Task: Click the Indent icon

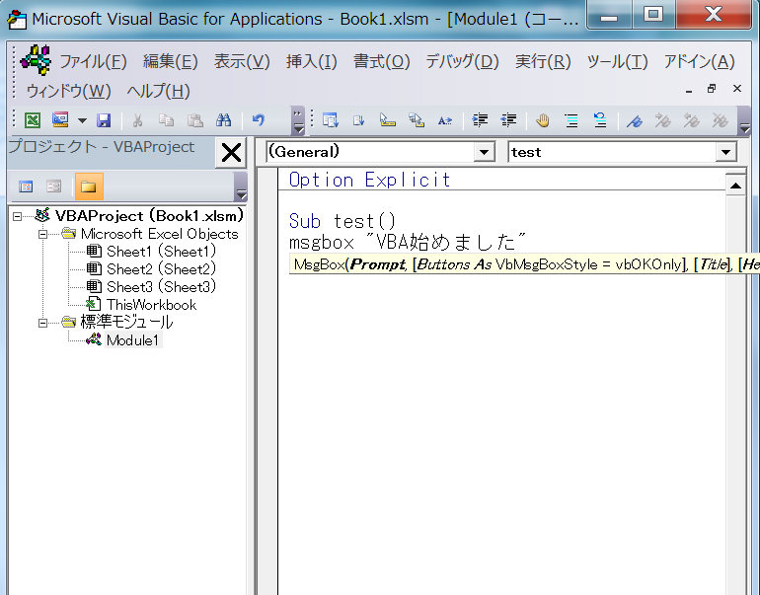Action: tap(480, 120)
